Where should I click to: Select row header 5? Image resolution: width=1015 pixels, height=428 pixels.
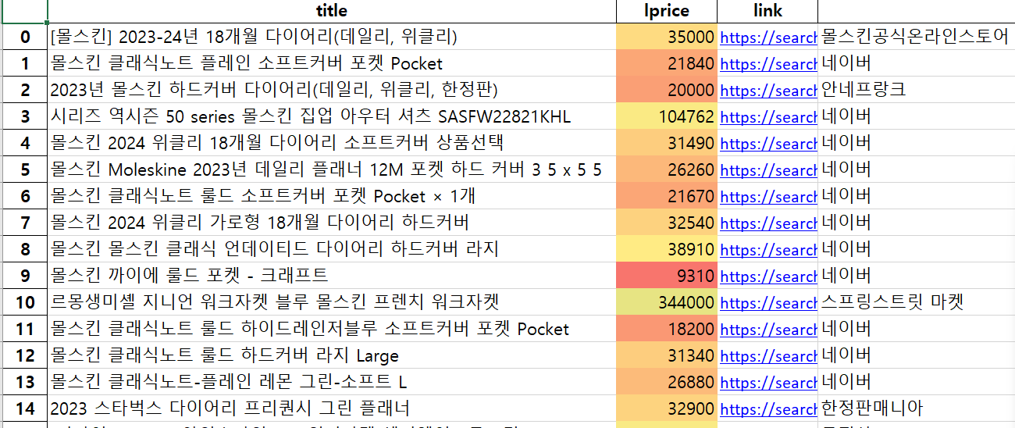pyautogui.click(x=24, y=169)
